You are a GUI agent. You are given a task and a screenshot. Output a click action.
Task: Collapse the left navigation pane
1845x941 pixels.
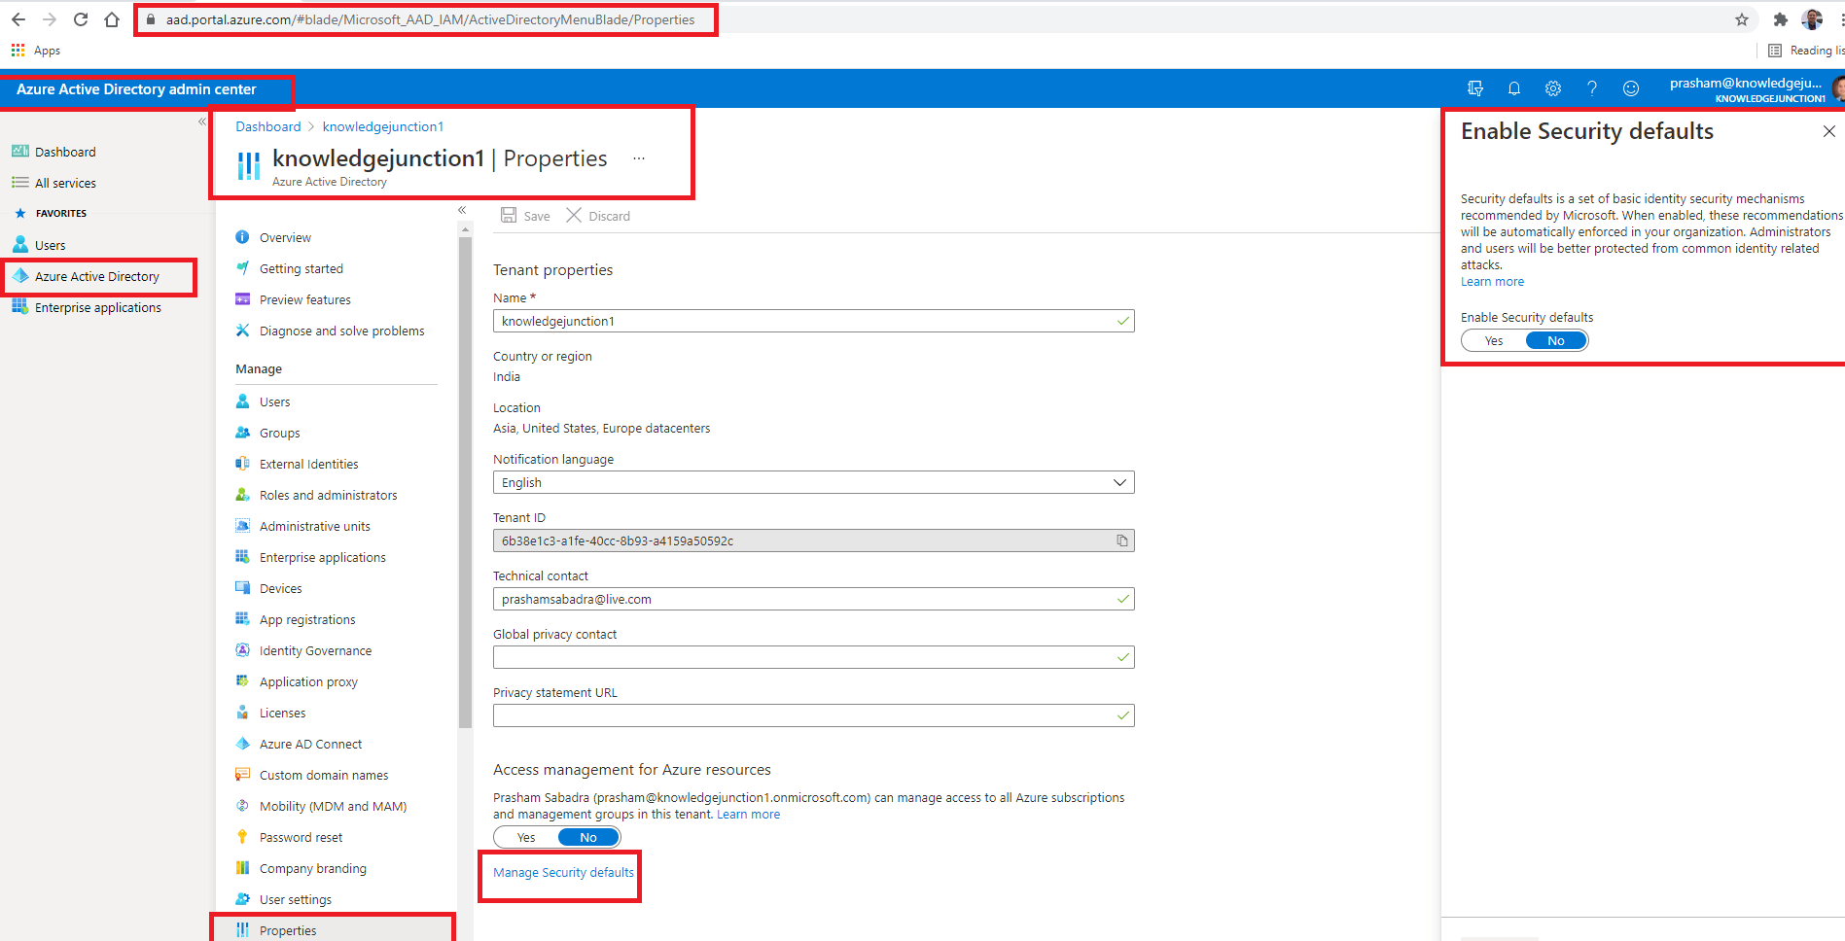[201, 122]
